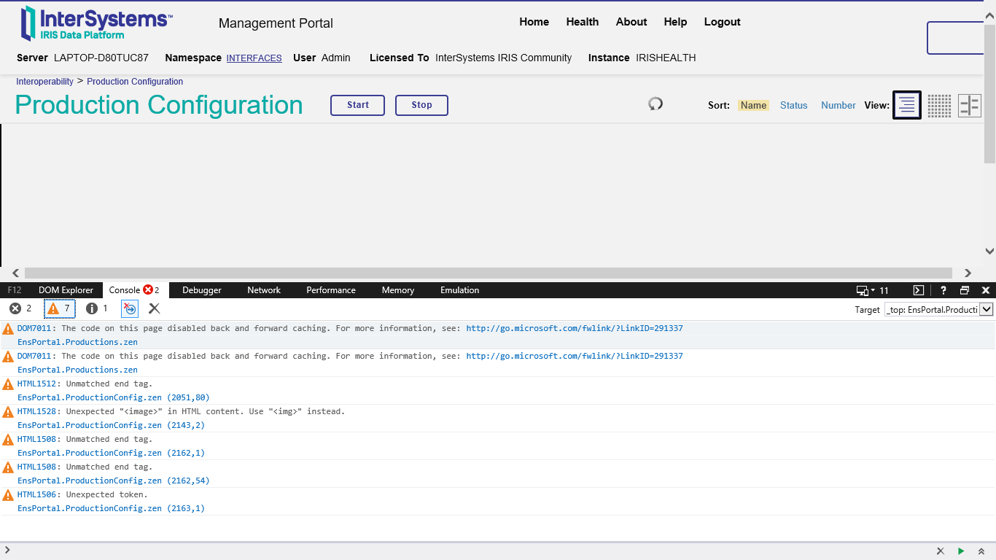Image resolution: width=996 pixels, height=560 pixels.
Task: Toggle console info messages filter showing 1
Action: click(97, 308)
